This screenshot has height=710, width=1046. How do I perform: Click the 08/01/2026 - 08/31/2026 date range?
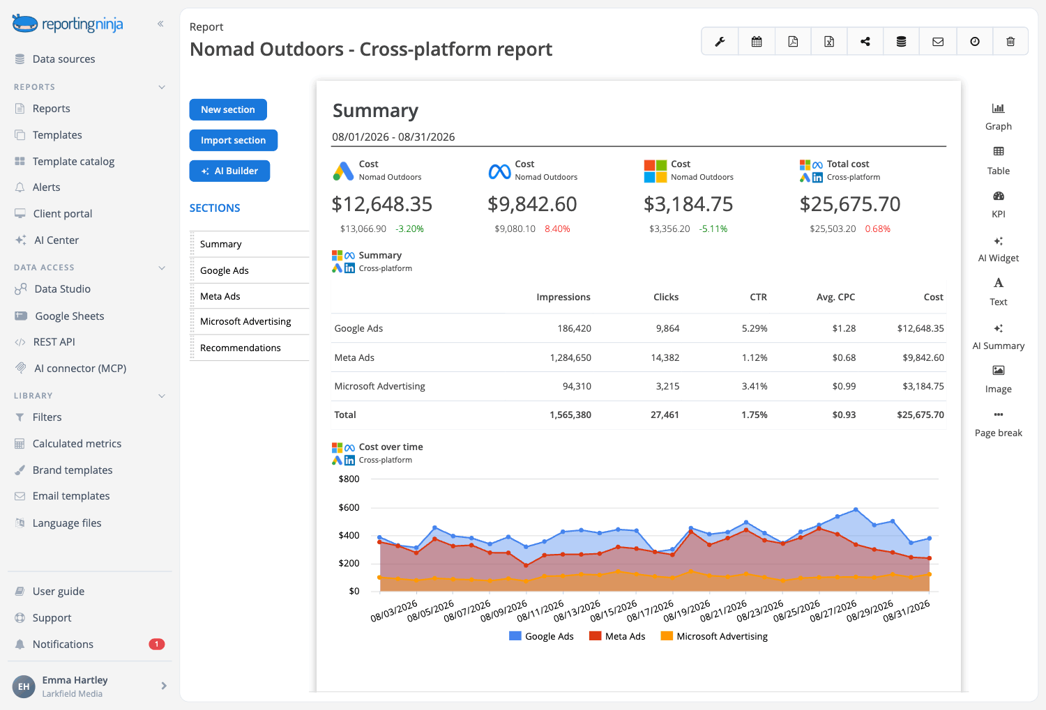393,137
